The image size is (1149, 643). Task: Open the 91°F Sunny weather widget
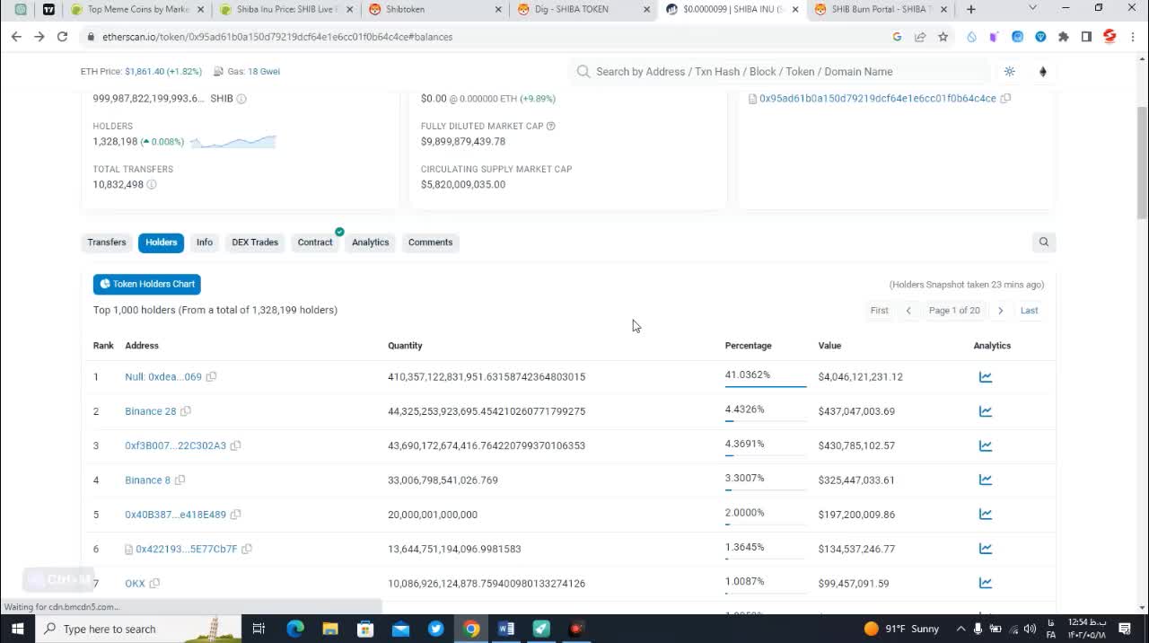pyautogui.click(x=901, y=629)
